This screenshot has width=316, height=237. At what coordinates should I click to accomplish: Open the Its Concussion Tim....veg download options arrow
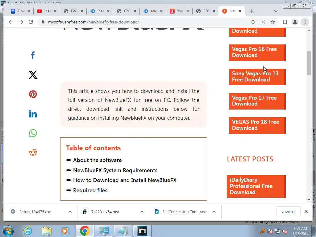click(x=214, y=212)
